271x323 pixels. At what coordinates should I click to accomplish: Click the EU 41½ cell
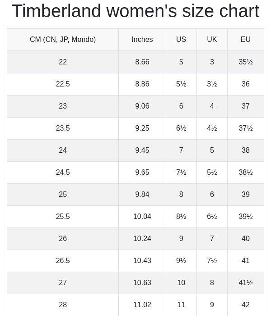[246, 283]
